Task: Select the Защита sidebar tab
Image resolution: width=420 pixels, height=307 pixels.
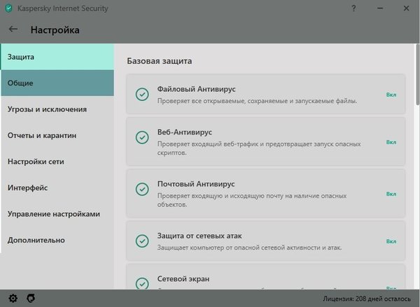Action: (57, 56)
